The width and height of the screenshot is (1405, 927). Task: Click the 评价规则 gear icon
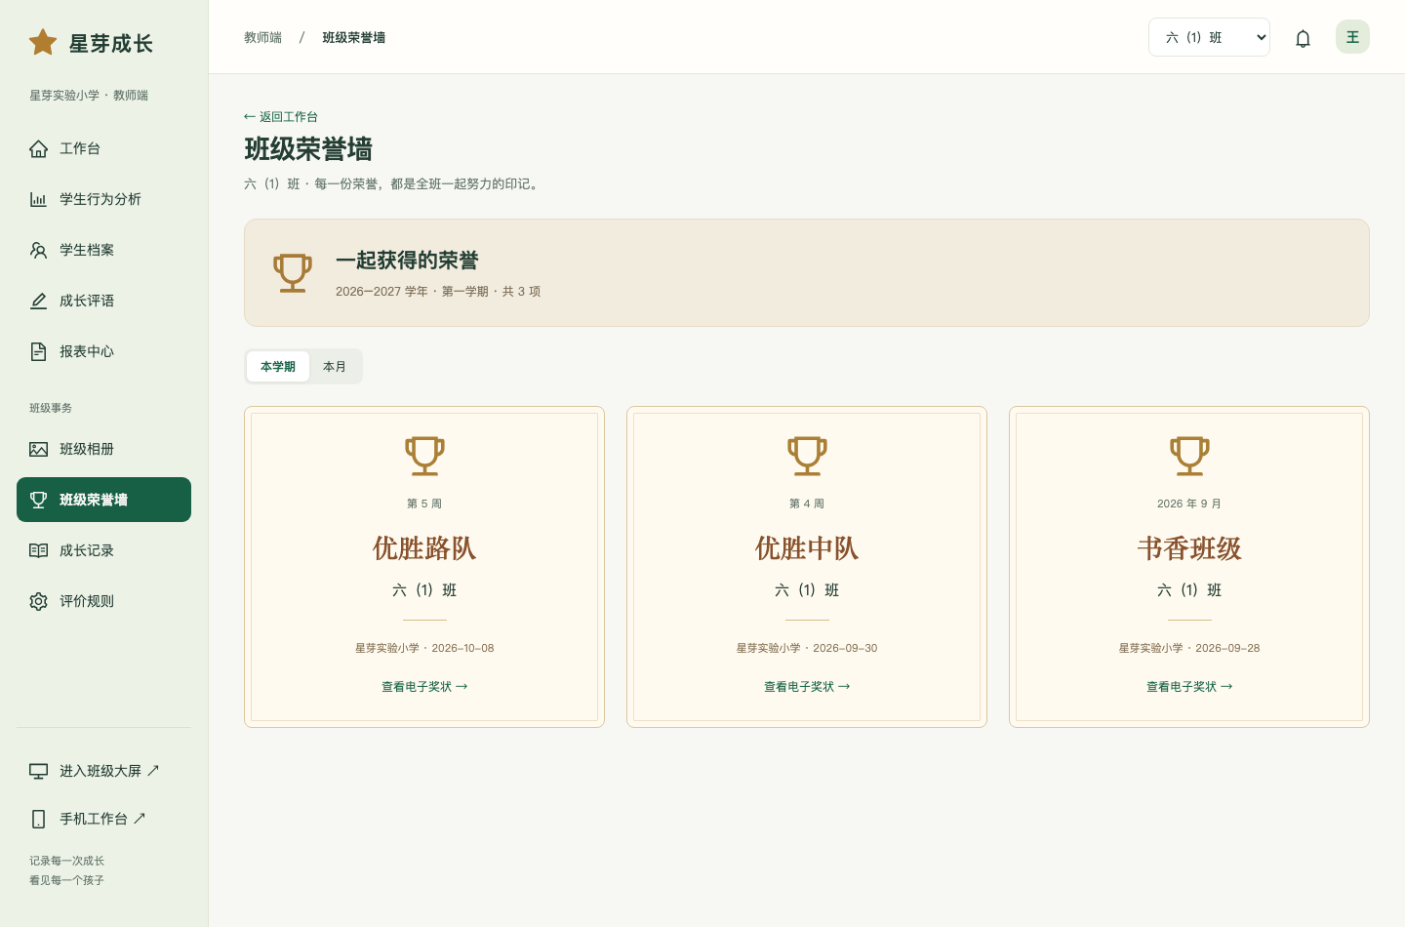38,601
